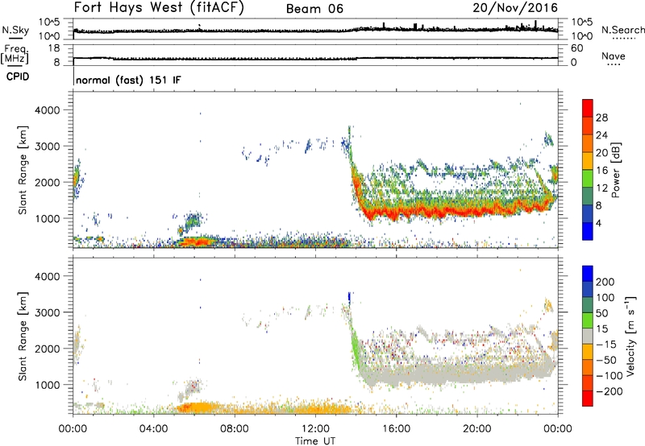Click the 'Nave' legend label
Screen dimensions: 645x446
click(x=614, y=56)
